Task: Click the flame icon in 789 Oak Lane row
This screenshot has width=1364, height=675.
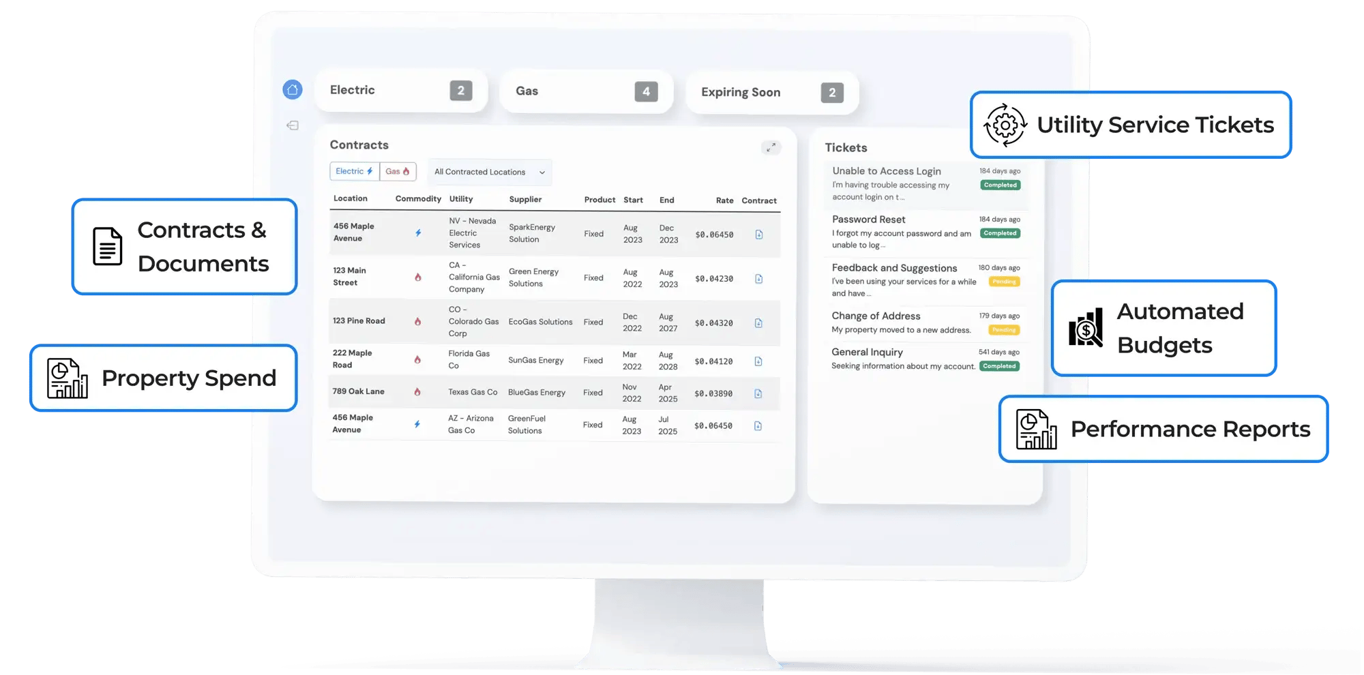Action: click(x=417, y=392)
